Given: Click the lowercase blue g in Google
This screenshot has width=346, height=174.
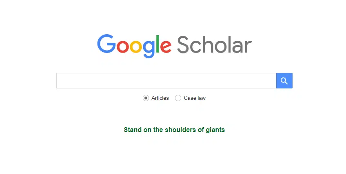Looking at the screenshot, I should coord(149,48).
